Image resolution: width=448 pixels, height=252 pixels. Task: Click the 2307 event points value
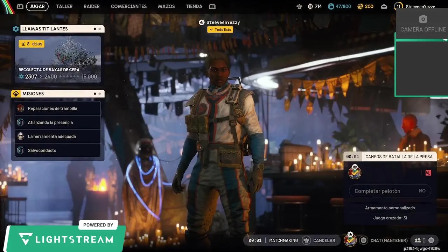pos(31,77)
